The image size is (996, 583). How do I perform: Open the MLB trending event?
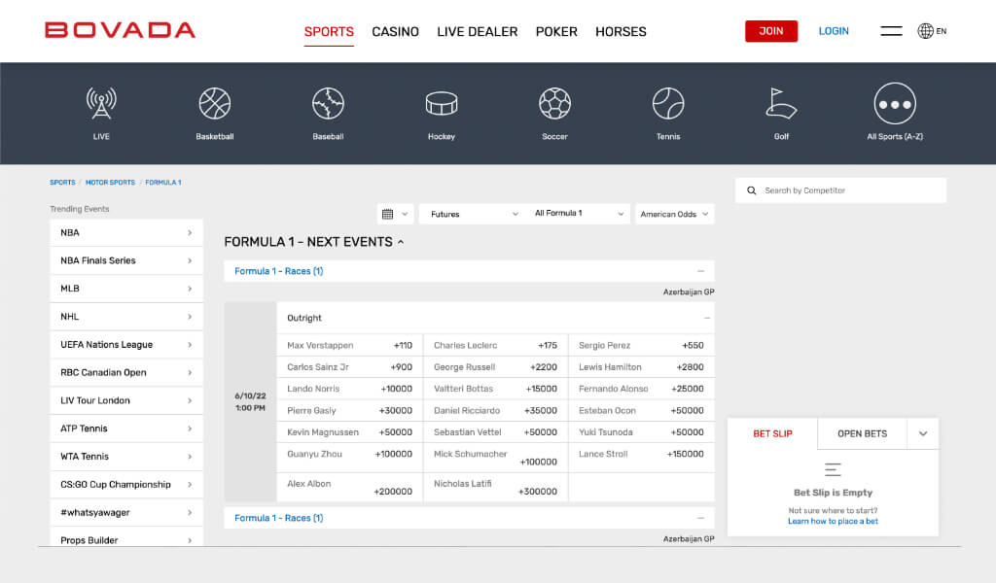[126, 289]
